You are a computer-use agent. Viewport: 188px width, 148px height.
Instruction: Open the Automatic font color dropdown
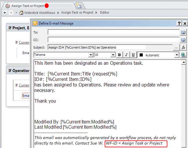(177, 55)
